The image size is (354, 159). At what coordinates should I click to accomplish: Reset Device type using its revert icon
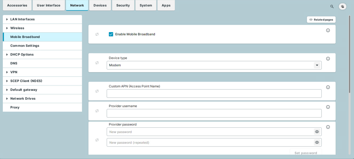97,63
